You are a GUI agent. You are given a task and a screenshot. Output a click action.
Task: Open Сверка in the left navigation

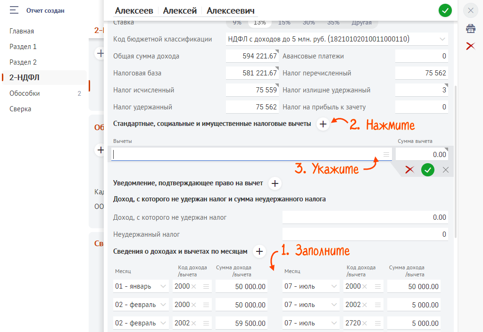tap(20, 109)
